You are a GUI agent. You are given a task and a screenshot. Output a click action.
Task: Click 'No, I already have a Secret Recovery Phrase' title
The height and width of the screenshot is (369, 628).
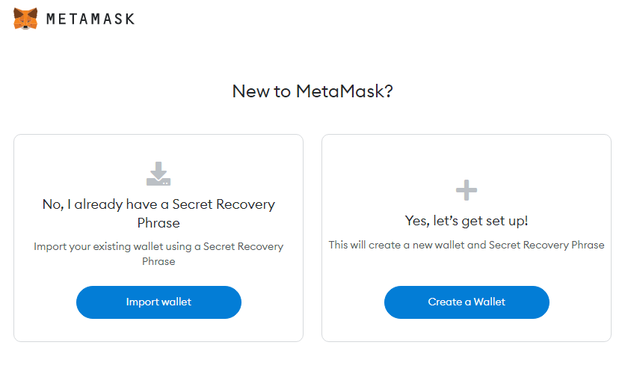[x=158, y=213]
